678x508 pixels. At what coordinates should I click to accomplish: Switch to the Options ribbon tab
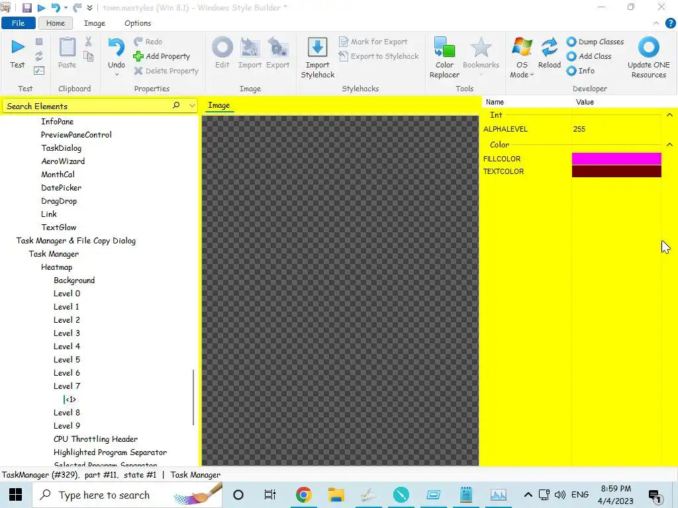click(x=138, y=23)
